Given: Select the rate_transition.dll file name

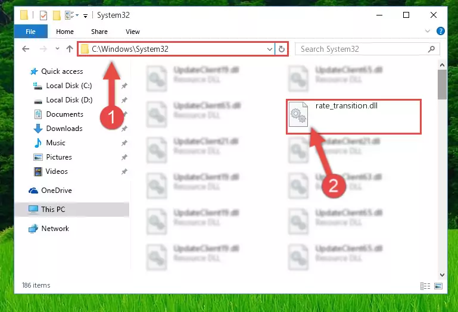Looking at the screenshot, I should pyautogui.click(x=347, y=105).
